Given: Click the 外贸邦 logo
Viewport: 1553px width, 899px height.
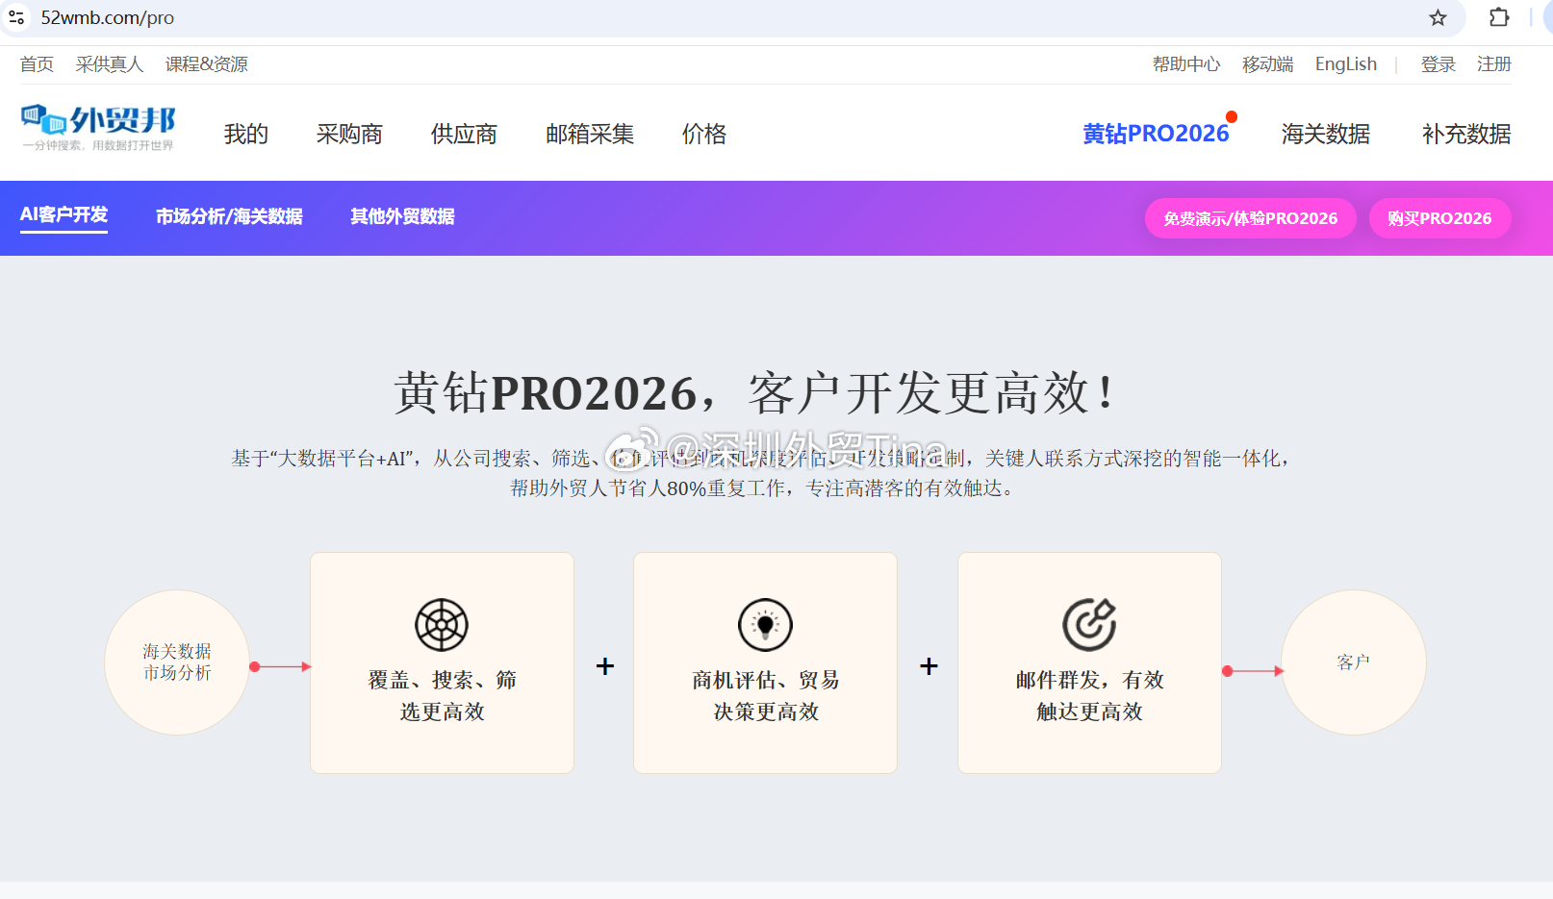Looking at the screenshot, I should [x=98, y=128].
